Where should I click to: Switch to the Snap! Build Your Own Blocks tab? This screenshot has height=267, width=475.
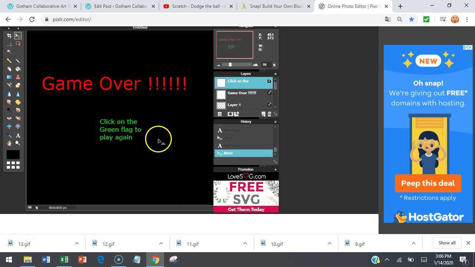point(275,6)
